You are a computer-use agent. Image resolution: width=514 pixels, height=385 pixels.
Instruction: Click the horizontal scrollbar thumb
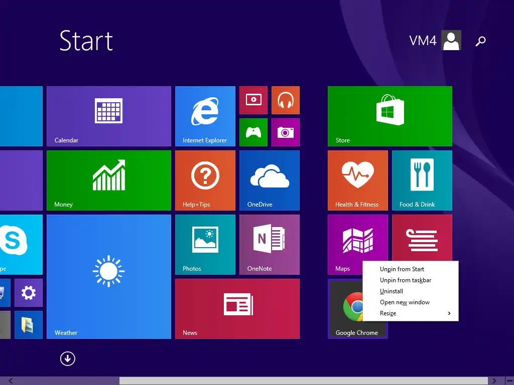coord(304,381)
